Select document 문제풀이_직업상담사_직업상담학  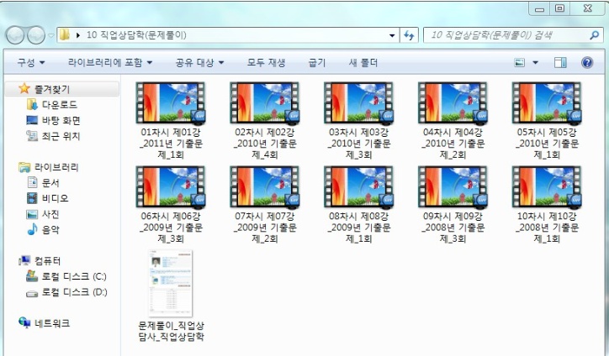tap(171, 296)
